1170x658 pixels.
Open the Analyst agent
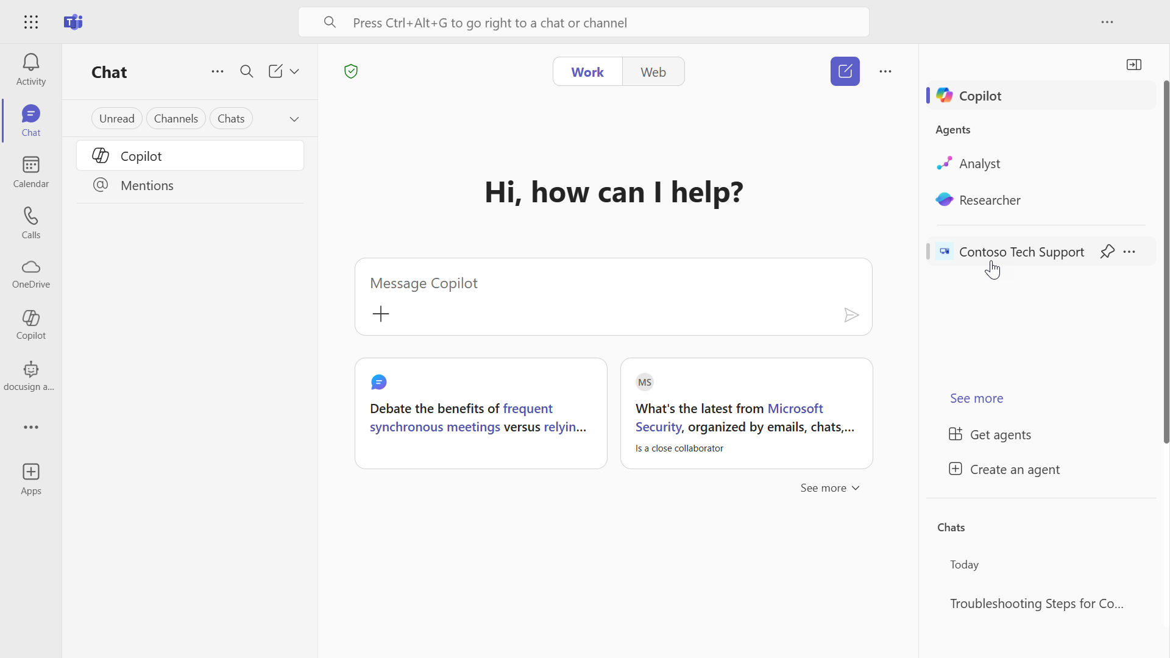pos(1041,163)
